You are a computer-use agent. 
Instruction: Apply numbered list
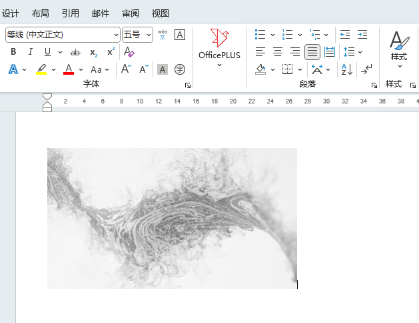287,35
